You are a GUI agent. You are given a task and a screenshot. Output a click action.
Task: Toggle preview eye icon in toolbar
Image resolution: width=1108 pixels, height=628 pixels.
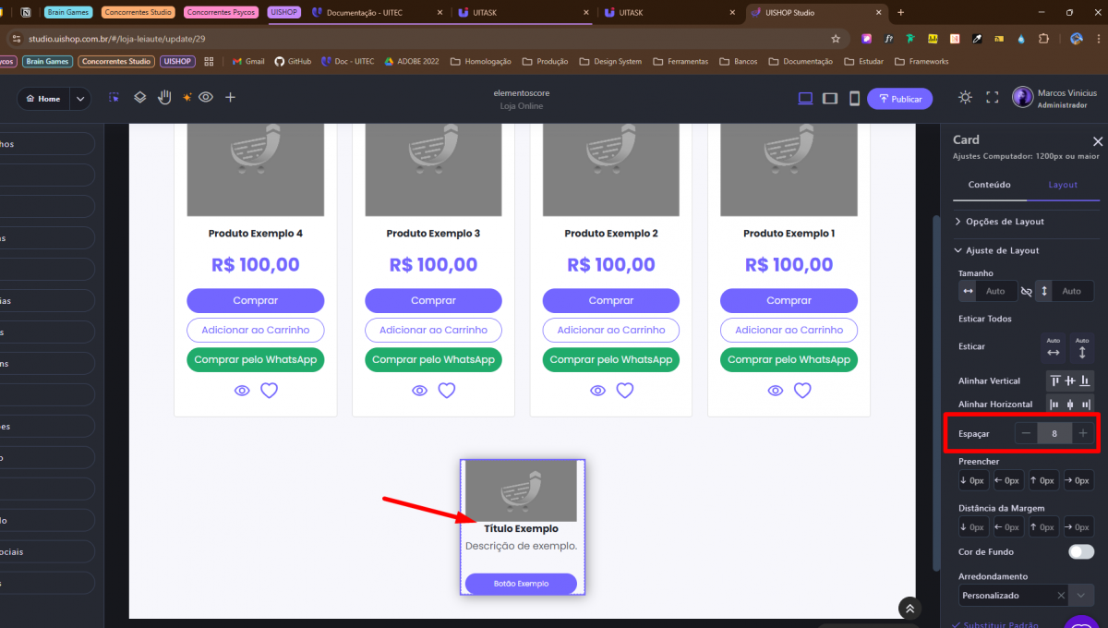click(206, 98)
